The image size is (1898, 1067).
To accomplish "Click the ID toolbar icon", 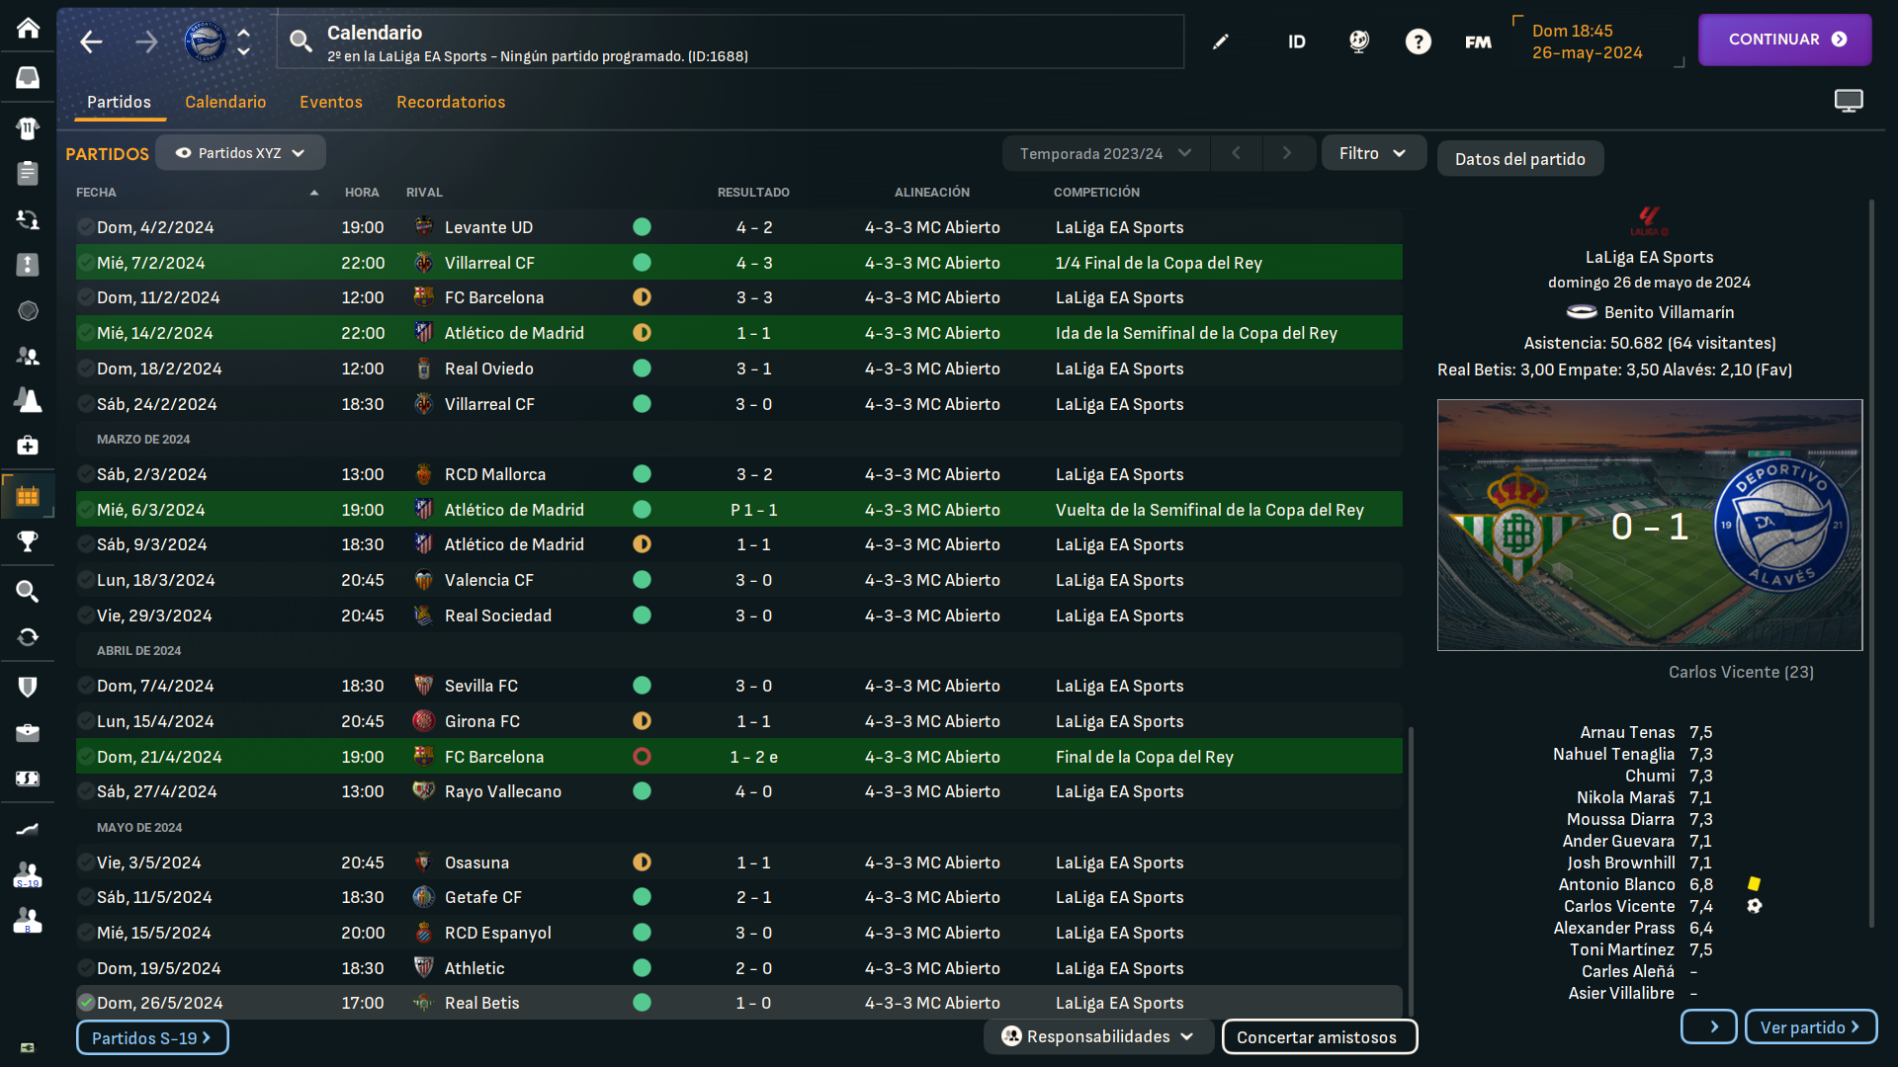I will point(1297,41).
